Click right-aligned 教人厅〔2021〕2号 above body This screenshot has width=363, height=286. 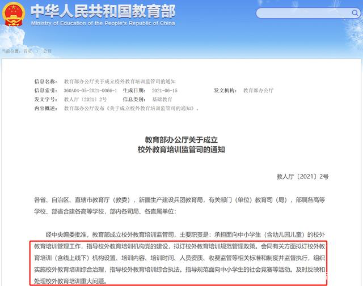click(x=302, y=177)
